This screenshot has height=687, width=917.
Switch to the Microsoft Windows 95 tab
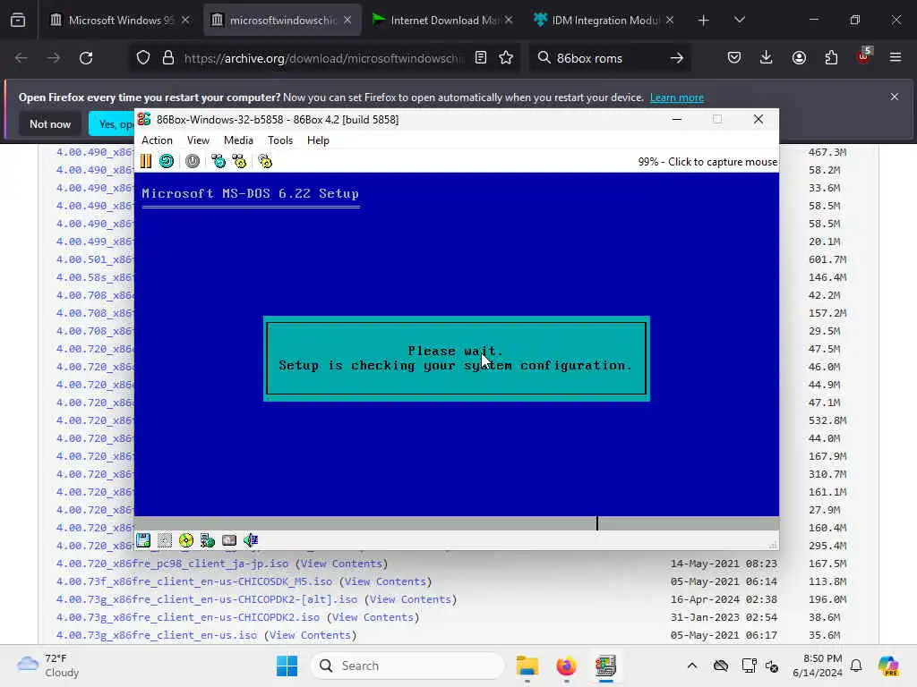pyautogui.click(x=120, y=20)
